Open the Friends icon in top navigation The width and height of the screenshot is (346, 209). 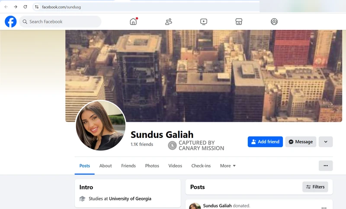169,22
